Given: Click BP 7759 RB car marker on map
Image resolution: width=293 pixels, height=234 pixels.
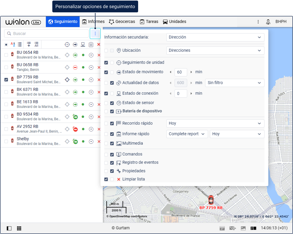Looking at the screenshot, I should pos(211,200).
